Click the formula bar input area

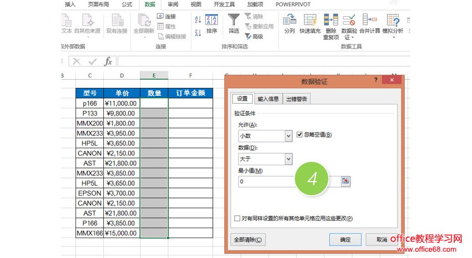[264, 61]
